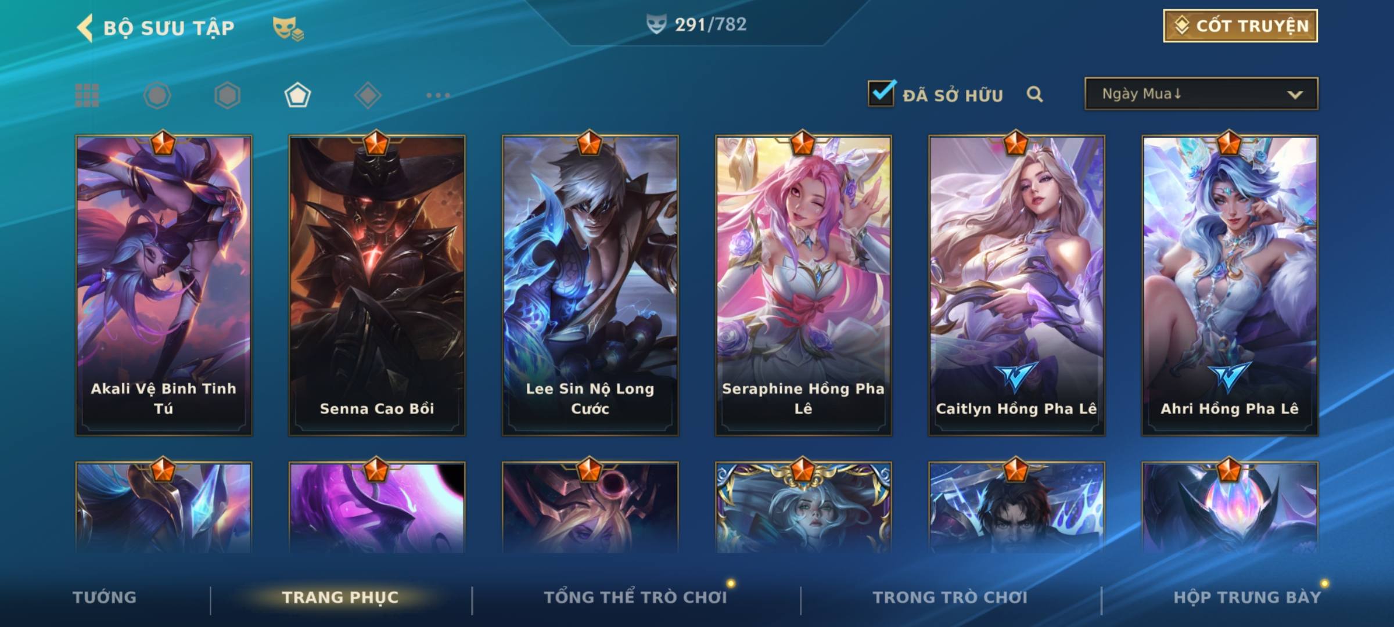Viewport: 1394px width, 627px height.
Task: Filter by the diamond rarity icon
Action: [x=368, y=95]
